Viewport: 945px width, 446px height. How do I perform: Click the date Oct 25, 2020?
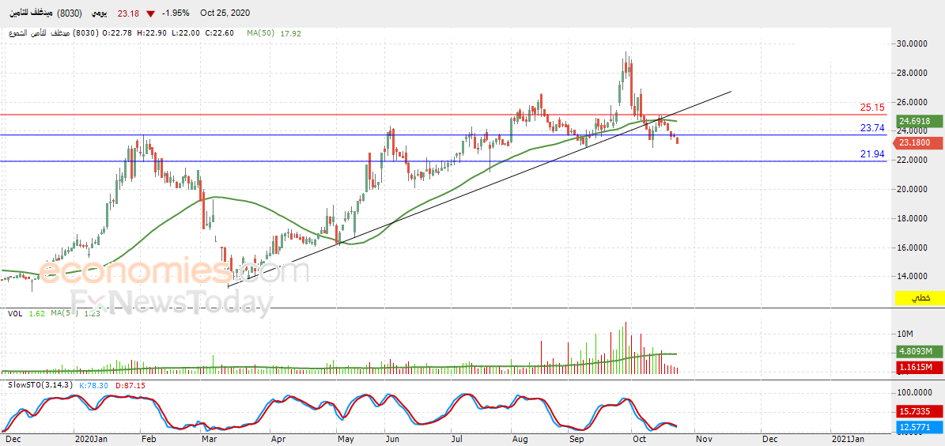coord(225,13)
